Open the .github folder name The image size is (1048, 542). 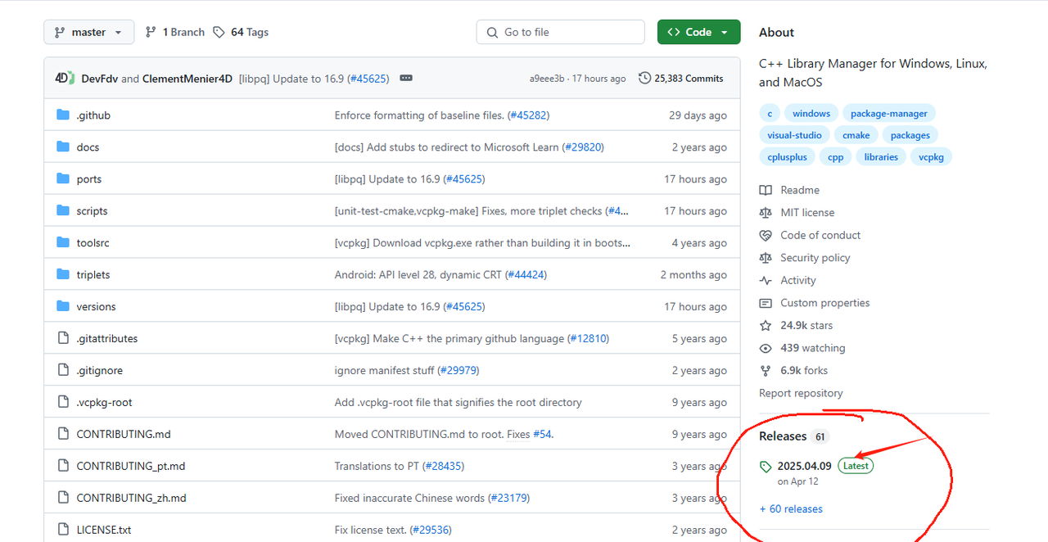tap(93, 115)
